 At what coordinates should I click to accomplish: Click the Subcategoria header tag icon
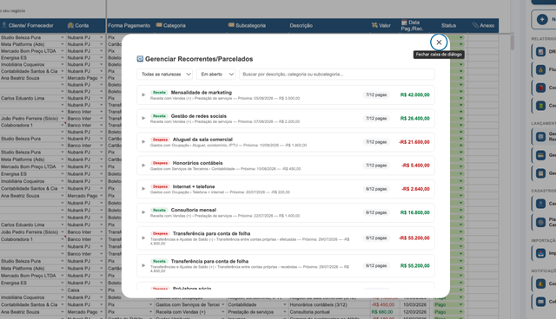tap(231, 25)
